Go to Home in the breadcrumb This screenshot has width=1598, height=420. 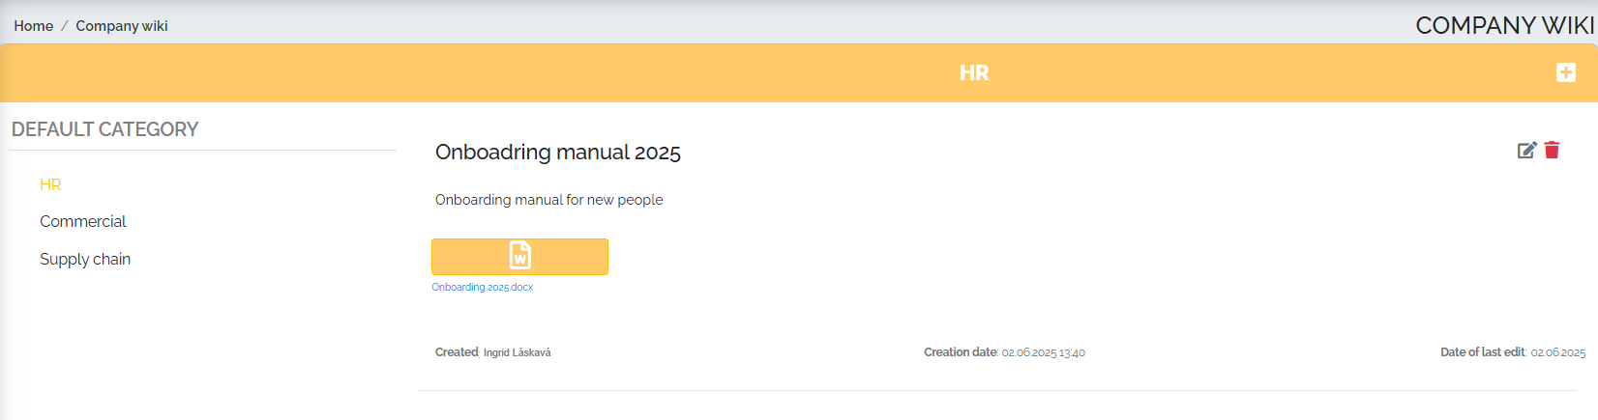(x=34, y=26)
